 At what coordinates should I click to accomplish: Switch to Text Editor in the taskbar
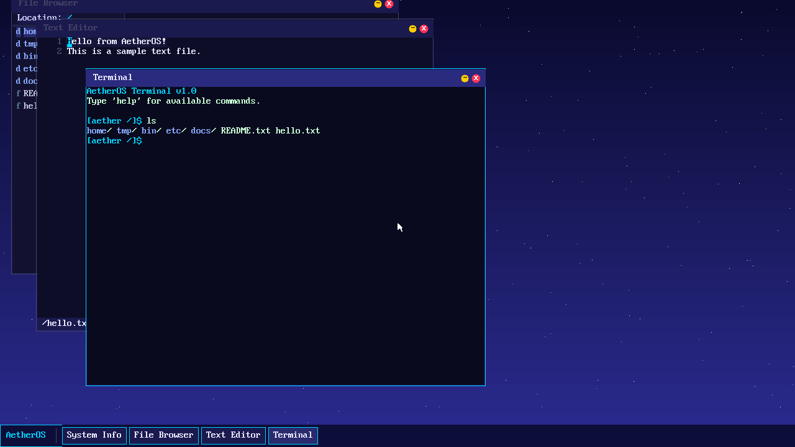234,435
